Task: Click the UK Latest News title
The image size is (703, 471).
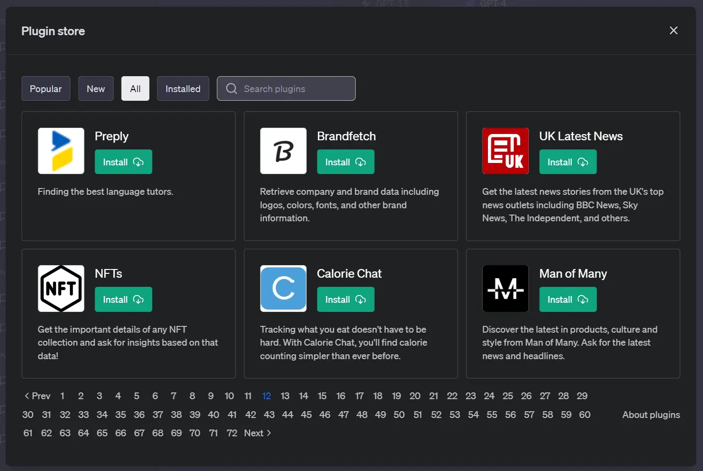Action: [581, 136]
